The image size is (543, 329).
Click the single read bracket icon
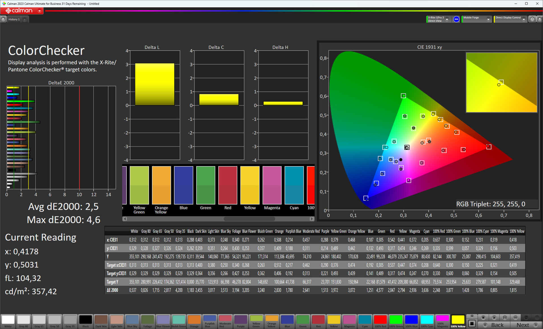(505, 317)
